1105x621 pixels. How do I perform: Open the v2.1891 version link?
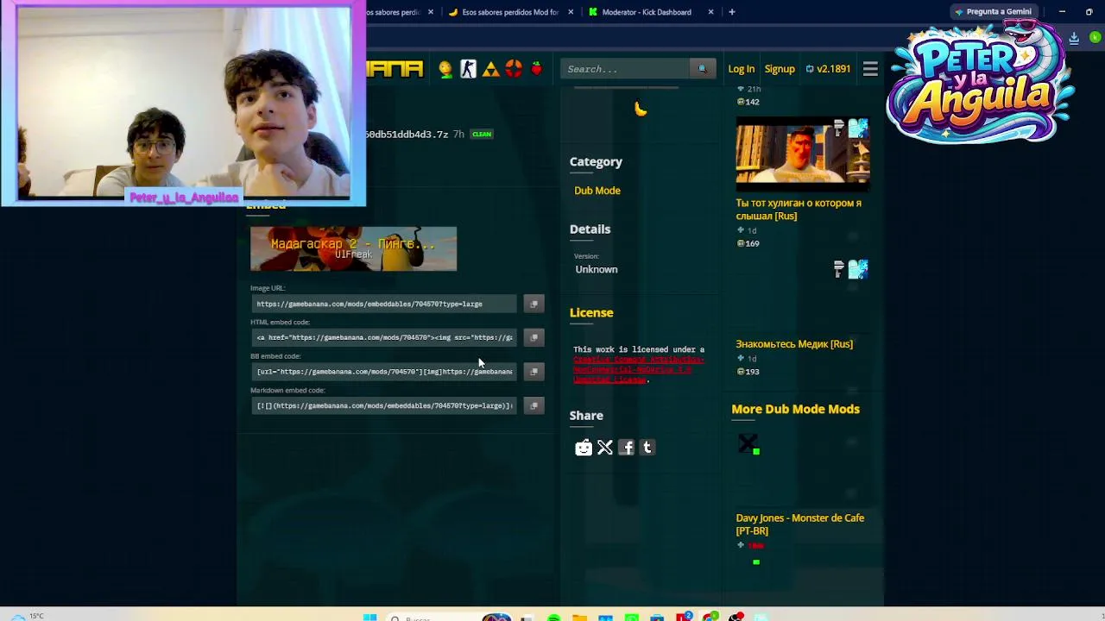pyautogui.click(x=828, y=69)
